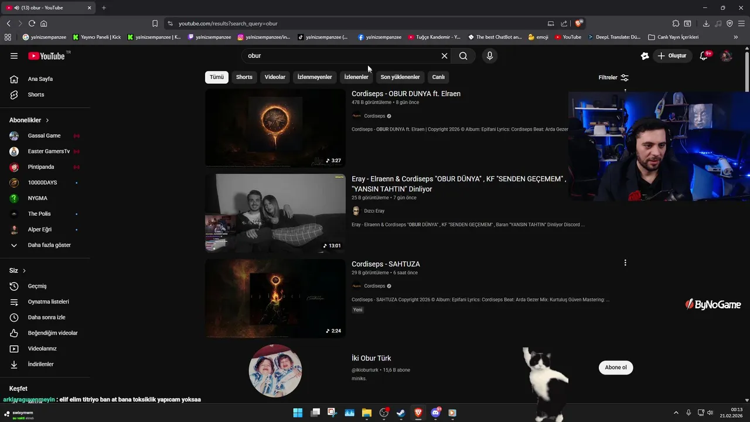Go to browser home button
The width and height of the screenshot is (750, 422).
43,23
